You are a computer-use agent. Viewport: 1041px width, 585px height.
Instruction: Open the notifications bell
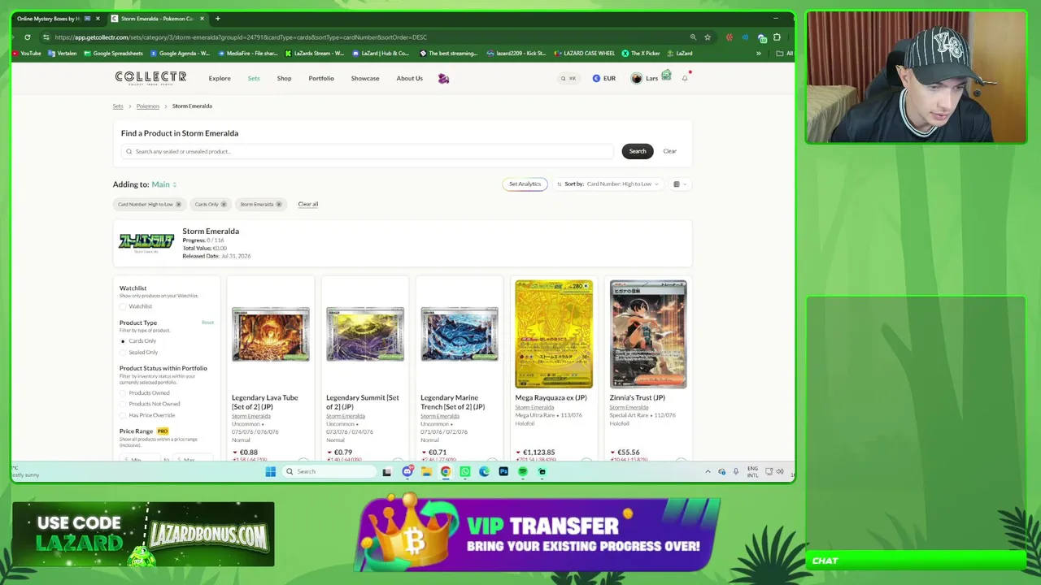pyautogui.click(x=685, y=78)
